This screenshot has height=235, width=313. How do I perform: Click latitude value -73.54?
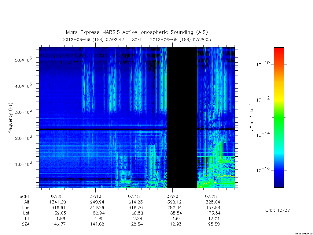(x=213, y=213)
